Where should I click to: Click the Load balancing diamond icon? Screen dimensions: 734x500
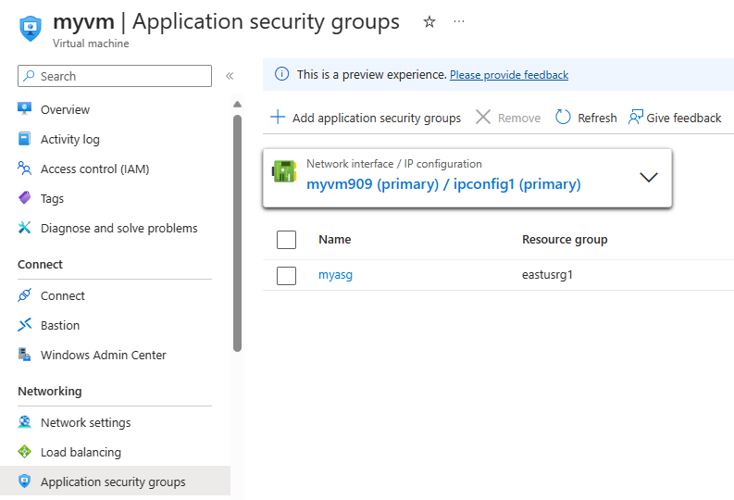click(24, 452)
